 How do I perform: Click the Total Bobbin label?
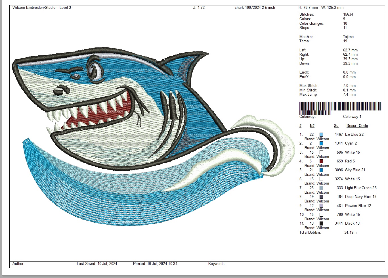310,233
